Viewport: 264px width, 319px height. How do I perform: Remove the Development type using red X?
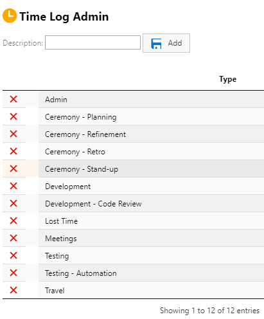click(13, 186)
